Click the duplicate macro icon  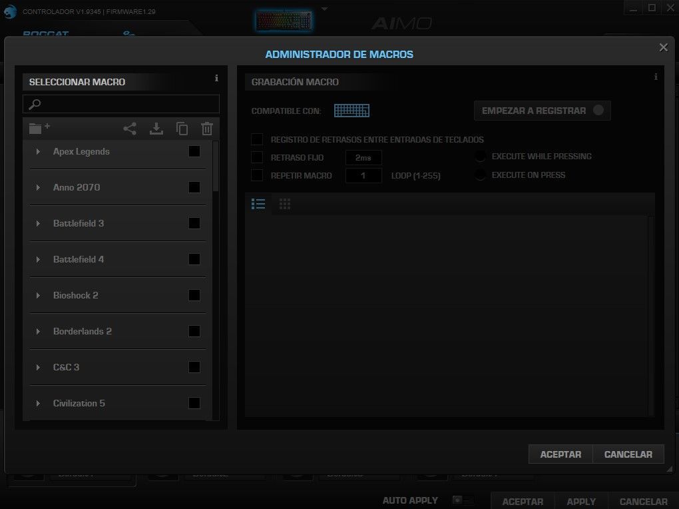pyautogui.click(x=182, y=129)
